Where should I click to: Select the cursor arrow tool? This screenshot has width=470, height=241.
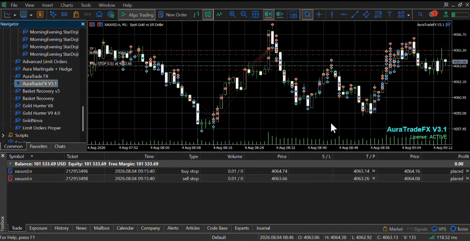(307, 14)
